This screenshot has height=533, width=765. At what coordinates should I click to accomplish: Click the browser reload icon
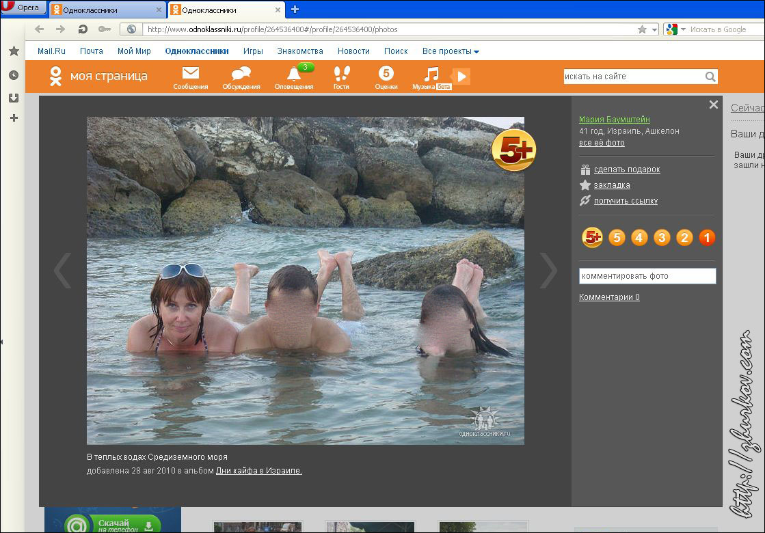pyautogui.click(x=83, y=29)
